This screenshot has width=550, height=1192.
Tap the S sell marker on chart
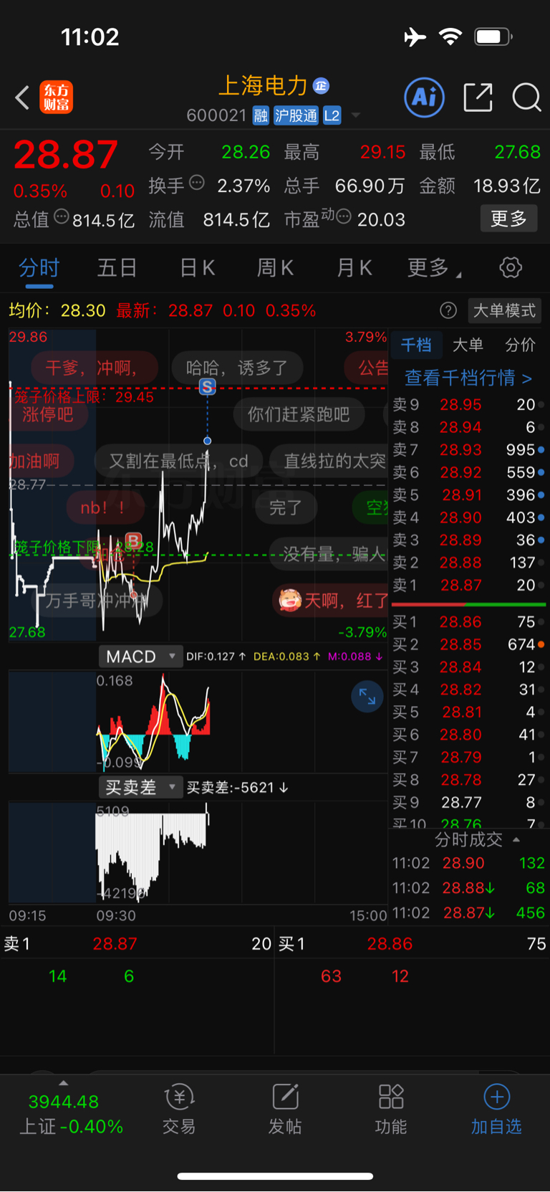207,387
